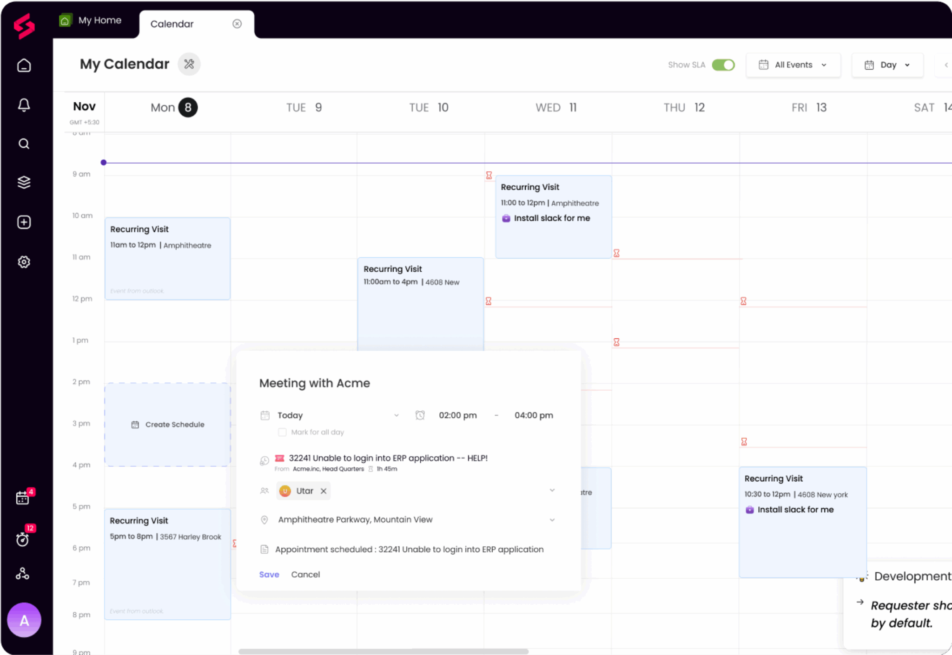Viewport: 952px width, 655px height.
Task: Select the Calendar tab
Action: [x=172, y=24]
